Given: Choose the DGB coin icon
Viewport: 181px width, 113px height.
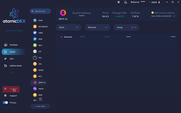Looking at the screenshot, I should [x=35, y=39].
